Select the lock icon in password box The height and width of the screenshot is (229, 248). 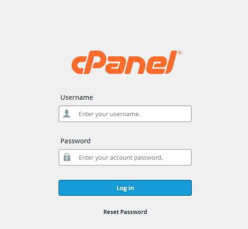[x=67, y=157]
